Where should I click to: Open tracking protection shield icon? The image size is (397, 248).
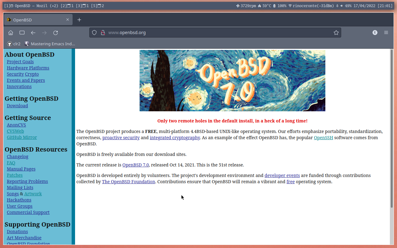click(94, 33)
